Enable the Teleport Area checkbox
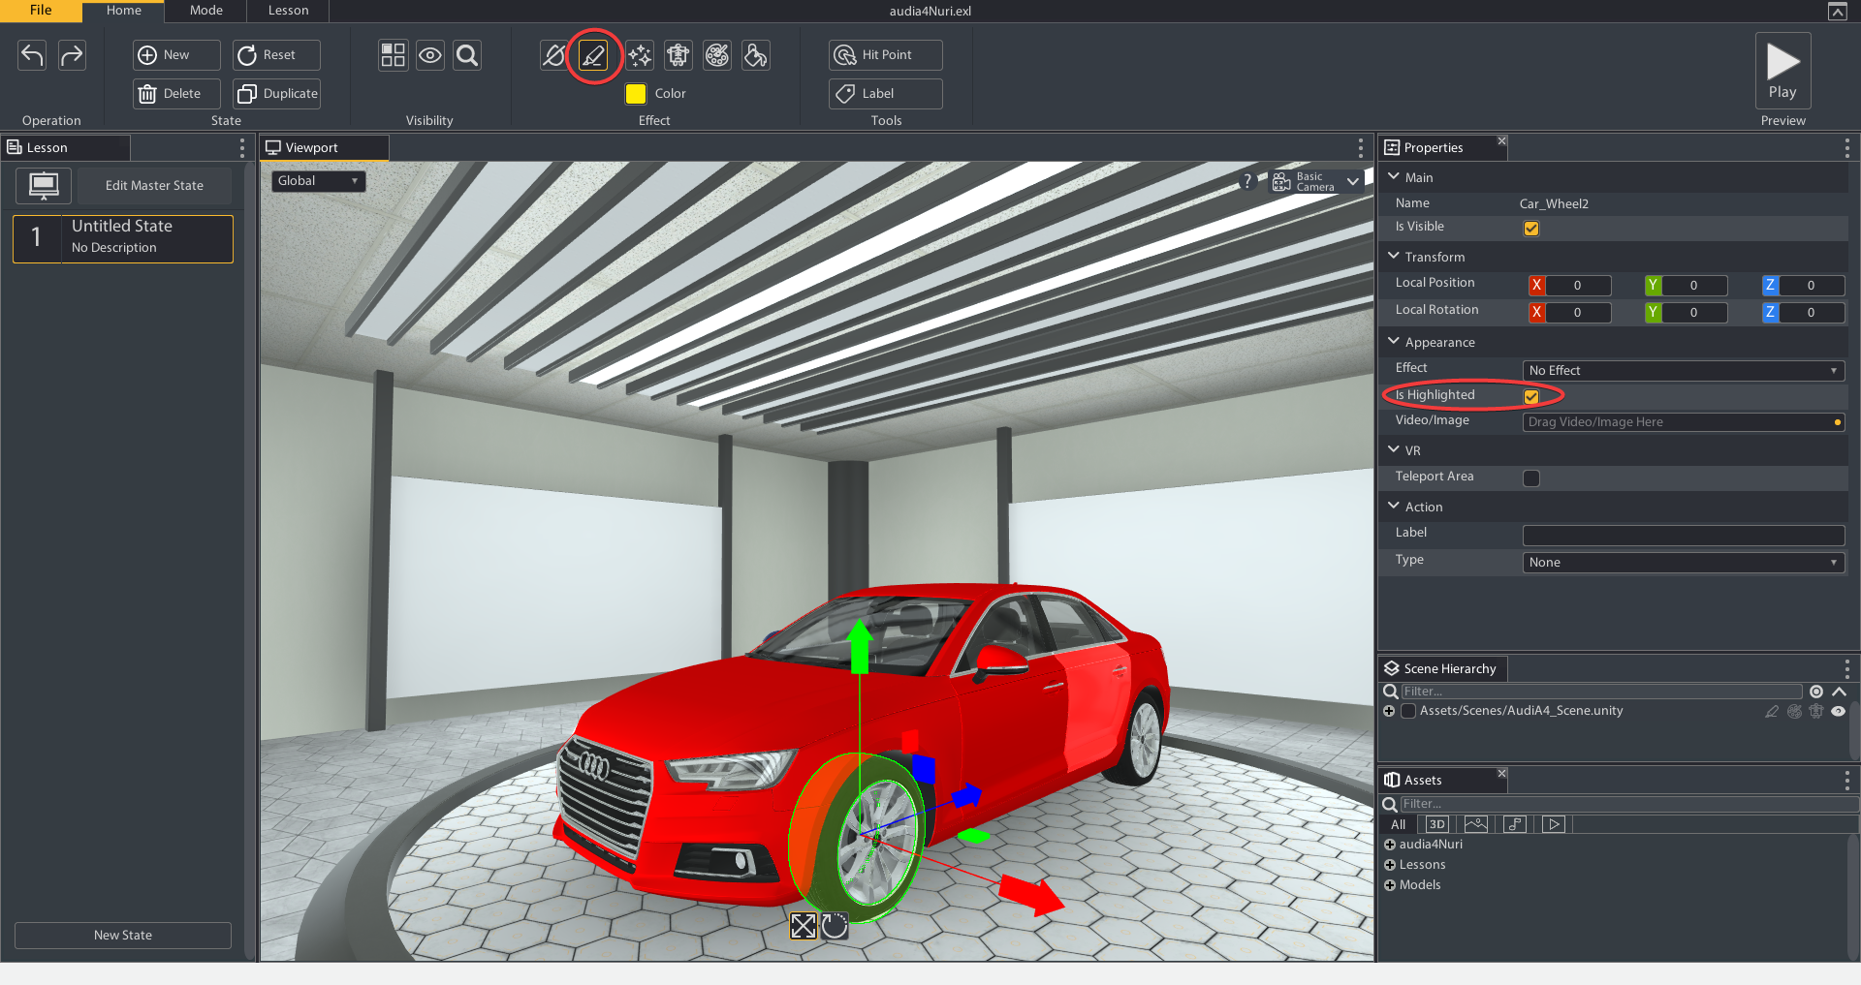The height and width of the screenshot is (985, 1861). click(x=1531, y=477)
